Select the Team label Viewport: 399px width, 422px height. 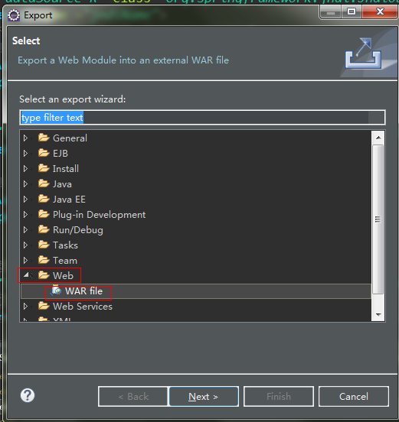click(x=65, y=261)
